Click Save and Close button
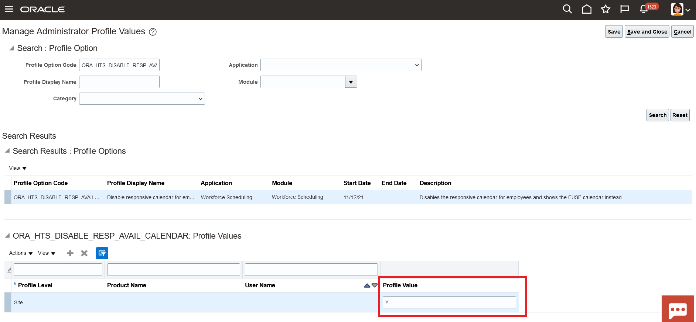Screen dimensions: 696x322 pyautogui.click(x=647, y=32)
